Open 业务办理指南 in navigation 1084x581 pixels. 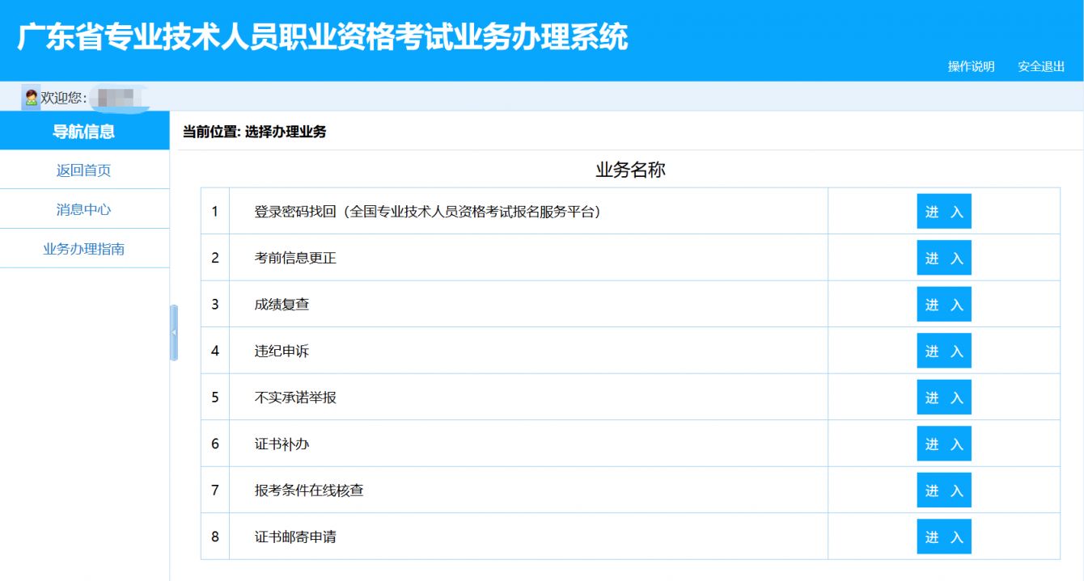coord(84,249)
